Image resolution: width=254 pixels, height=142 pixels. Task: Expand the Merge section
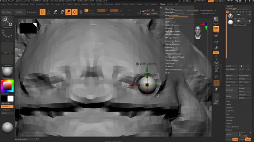[x=229, y=105]
